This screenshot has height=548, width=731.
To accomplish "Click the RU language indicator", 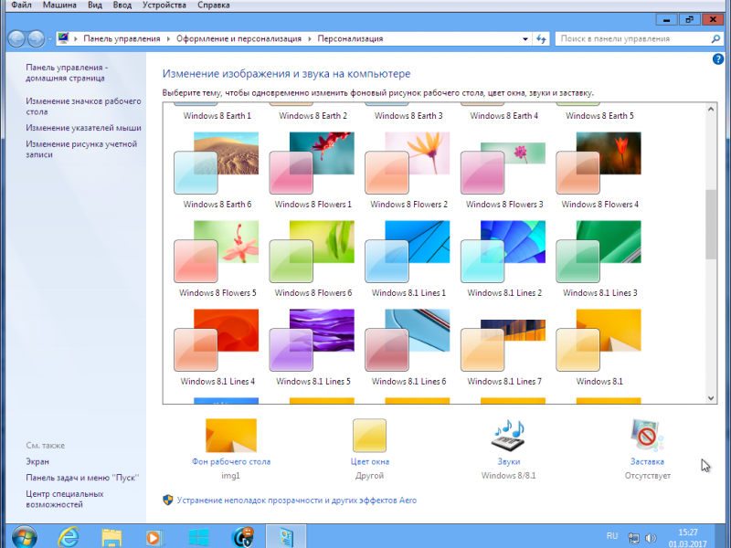I will point(612,536).
